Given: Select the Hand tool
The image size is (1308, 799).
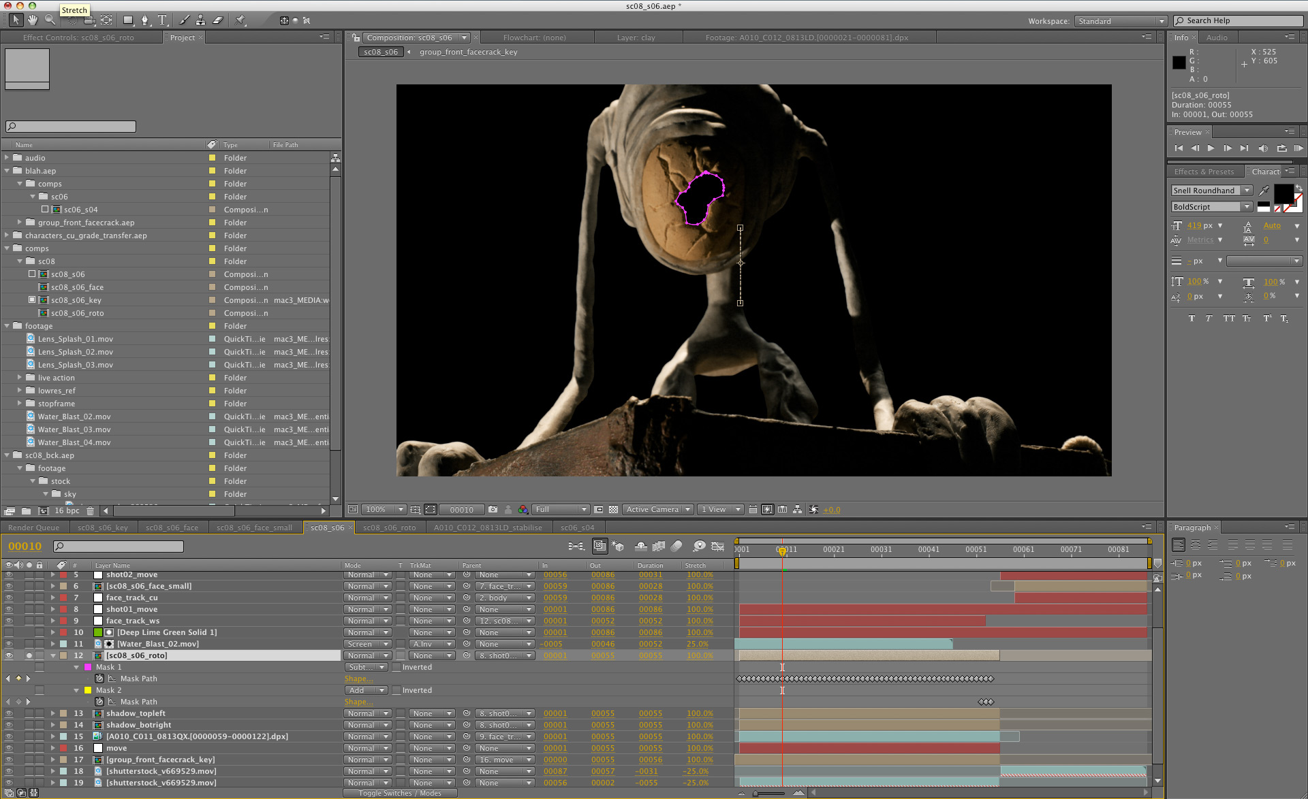Looking at the screenshot, I should [33, 20].
